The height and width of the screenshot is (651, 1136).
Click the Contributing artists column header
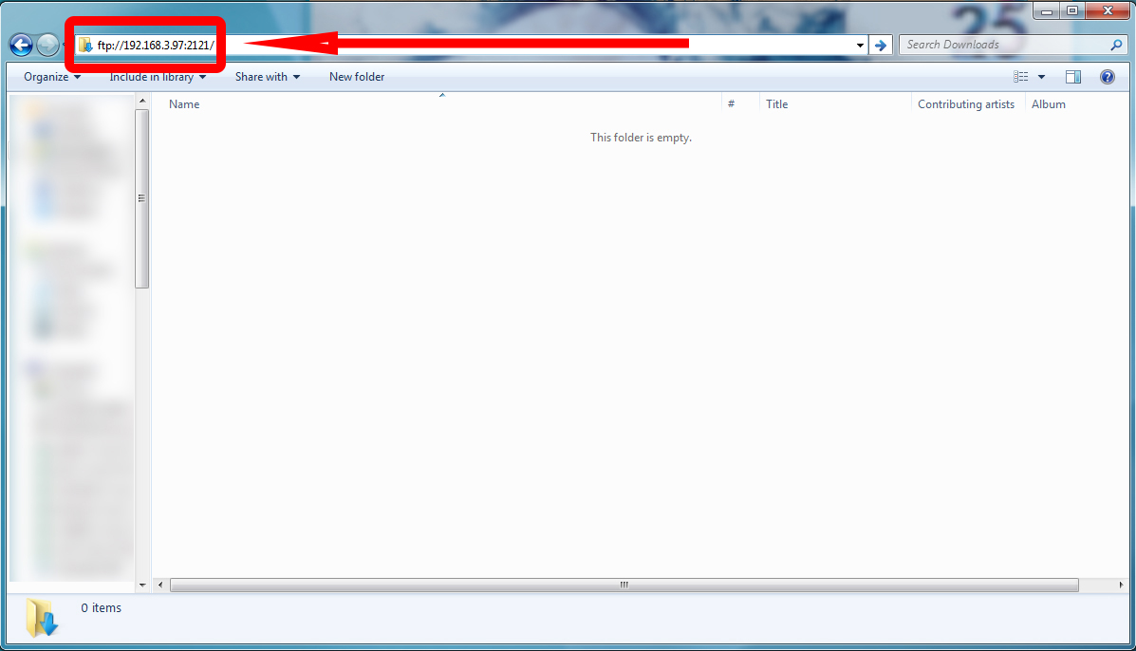(965, 104)
